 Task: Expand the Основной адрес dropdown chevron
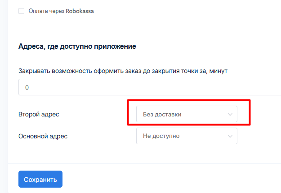pyautogui.click(x=230, y=136)
